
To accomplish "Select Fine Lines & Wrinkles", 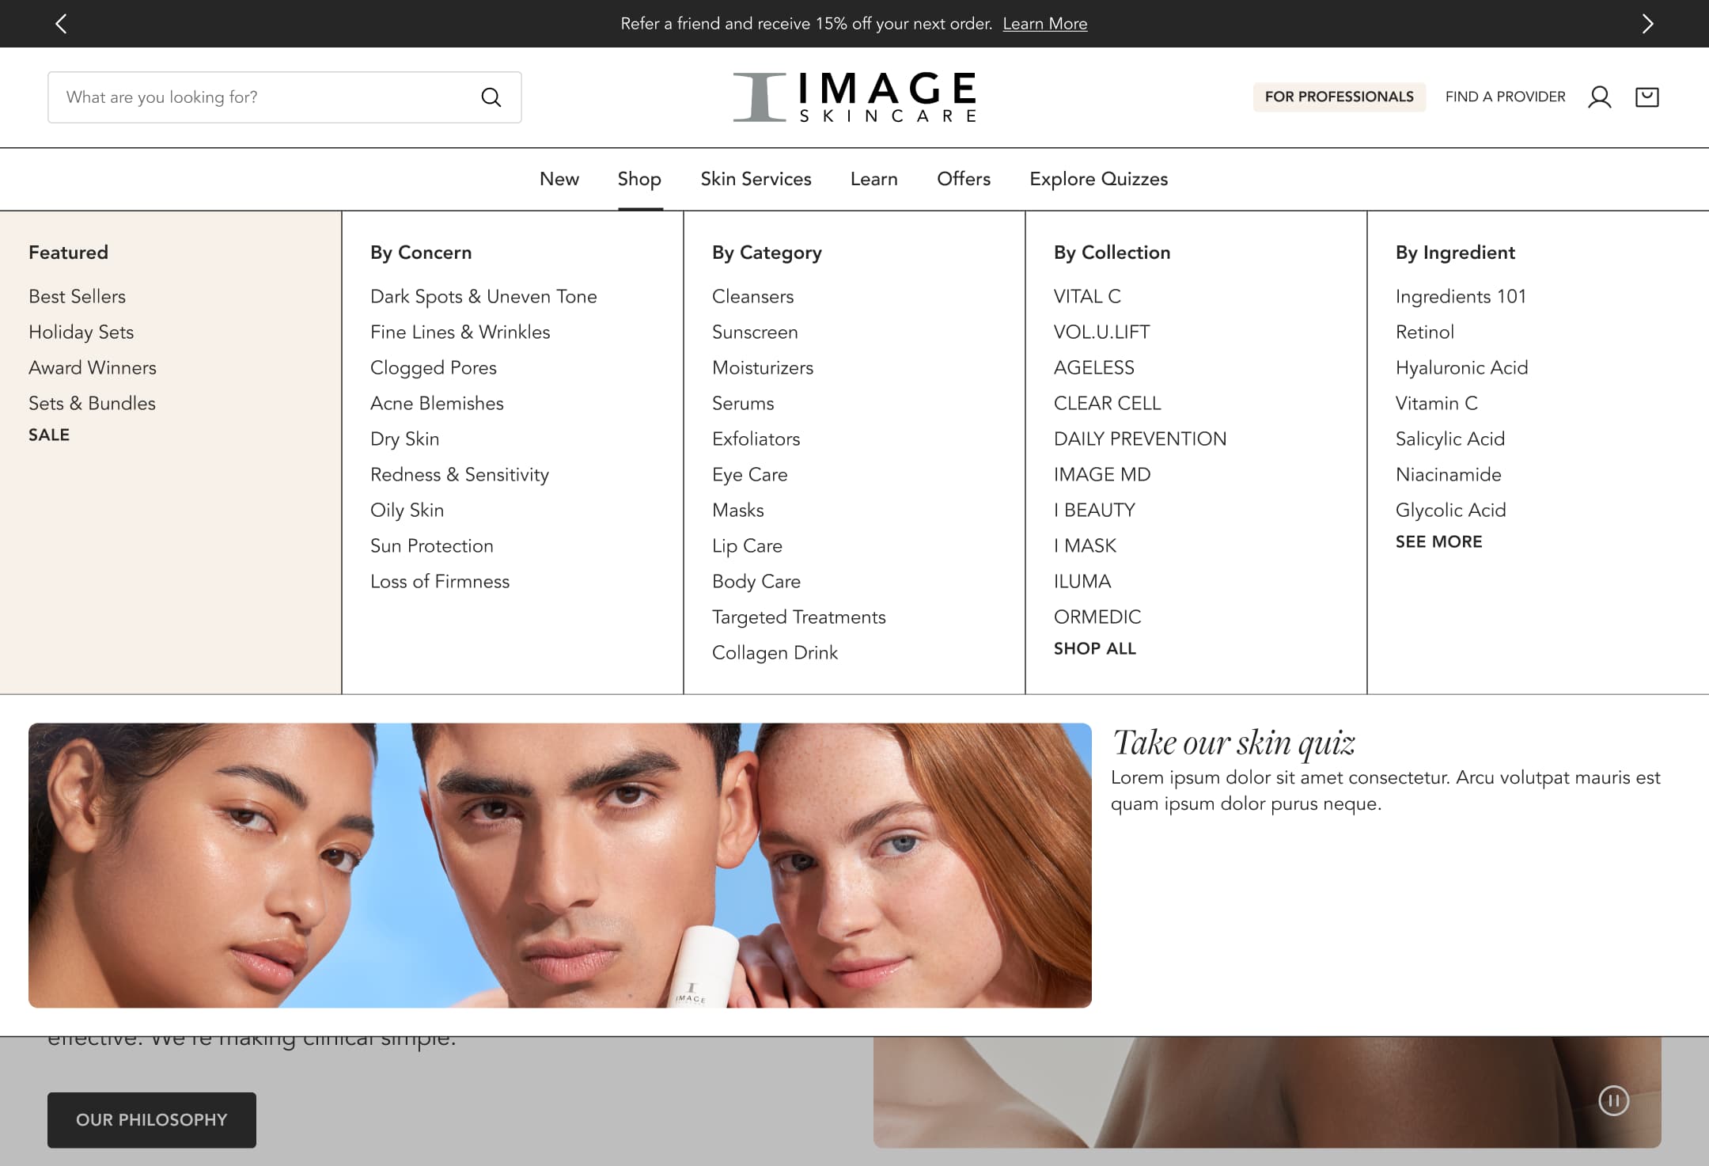I will click(x=460, y=332).
